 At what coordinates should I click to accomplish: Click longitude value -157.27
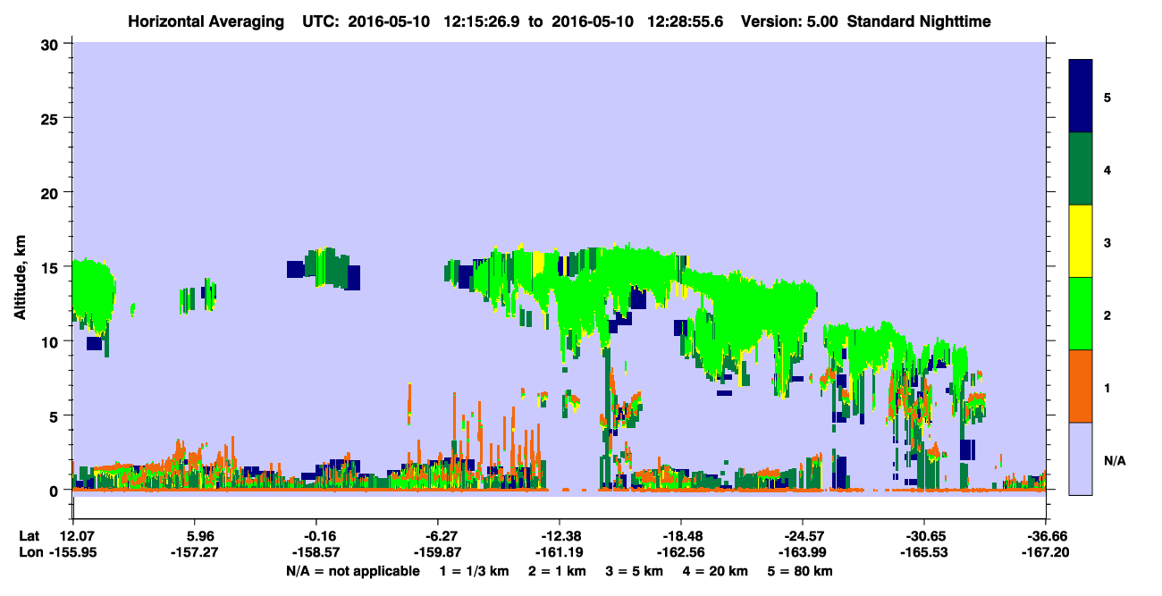coord(194,553)
